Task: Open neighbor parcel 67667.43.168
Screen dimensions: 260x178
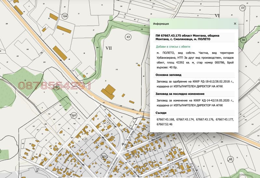Action: point(165,120)
